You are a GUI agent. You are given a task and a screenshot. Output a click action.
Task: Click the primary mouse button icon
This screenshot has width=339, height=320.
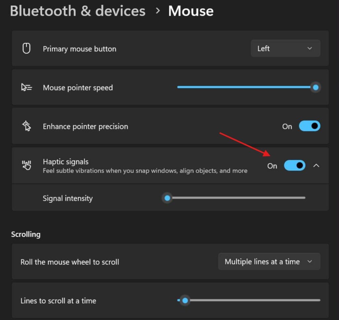[26, 48]
